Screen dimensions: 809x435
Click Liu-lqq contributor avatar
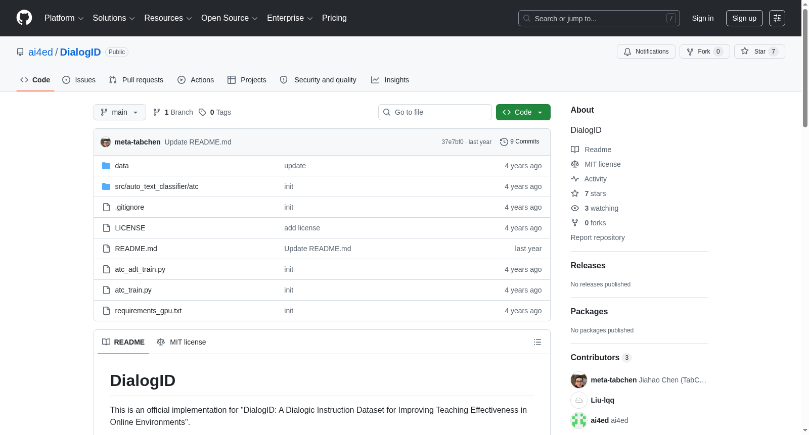(579, 400)
